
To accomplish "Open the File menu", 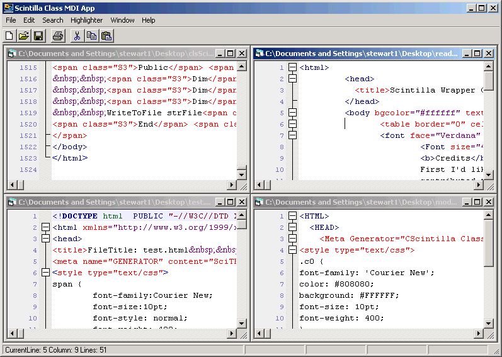I will (x=11, y=20).
